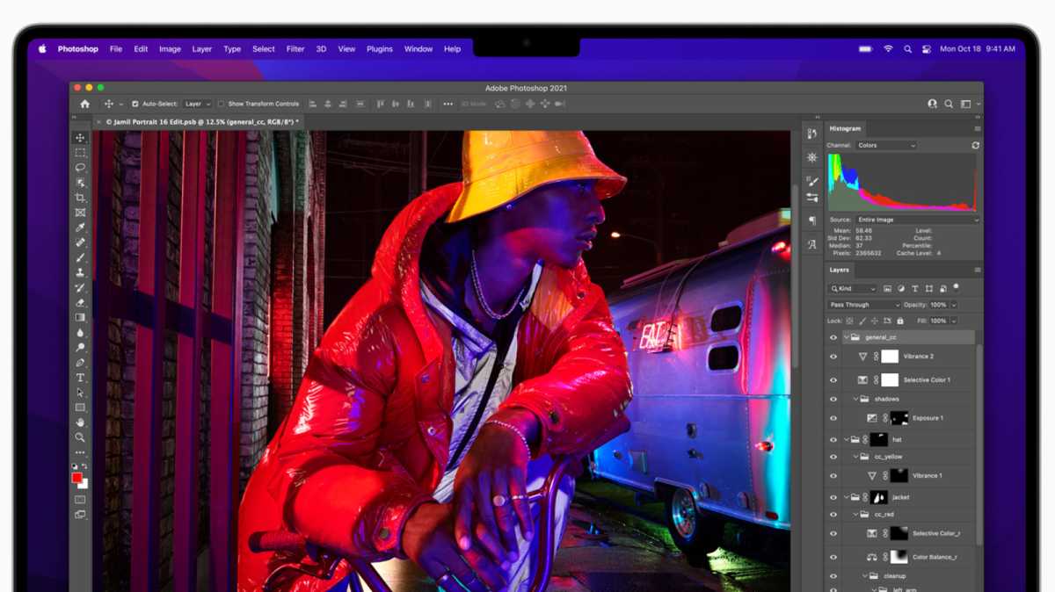Select the Move tool in the left toolbar
Screen dimensions: 1055x592
click(80, 138)
